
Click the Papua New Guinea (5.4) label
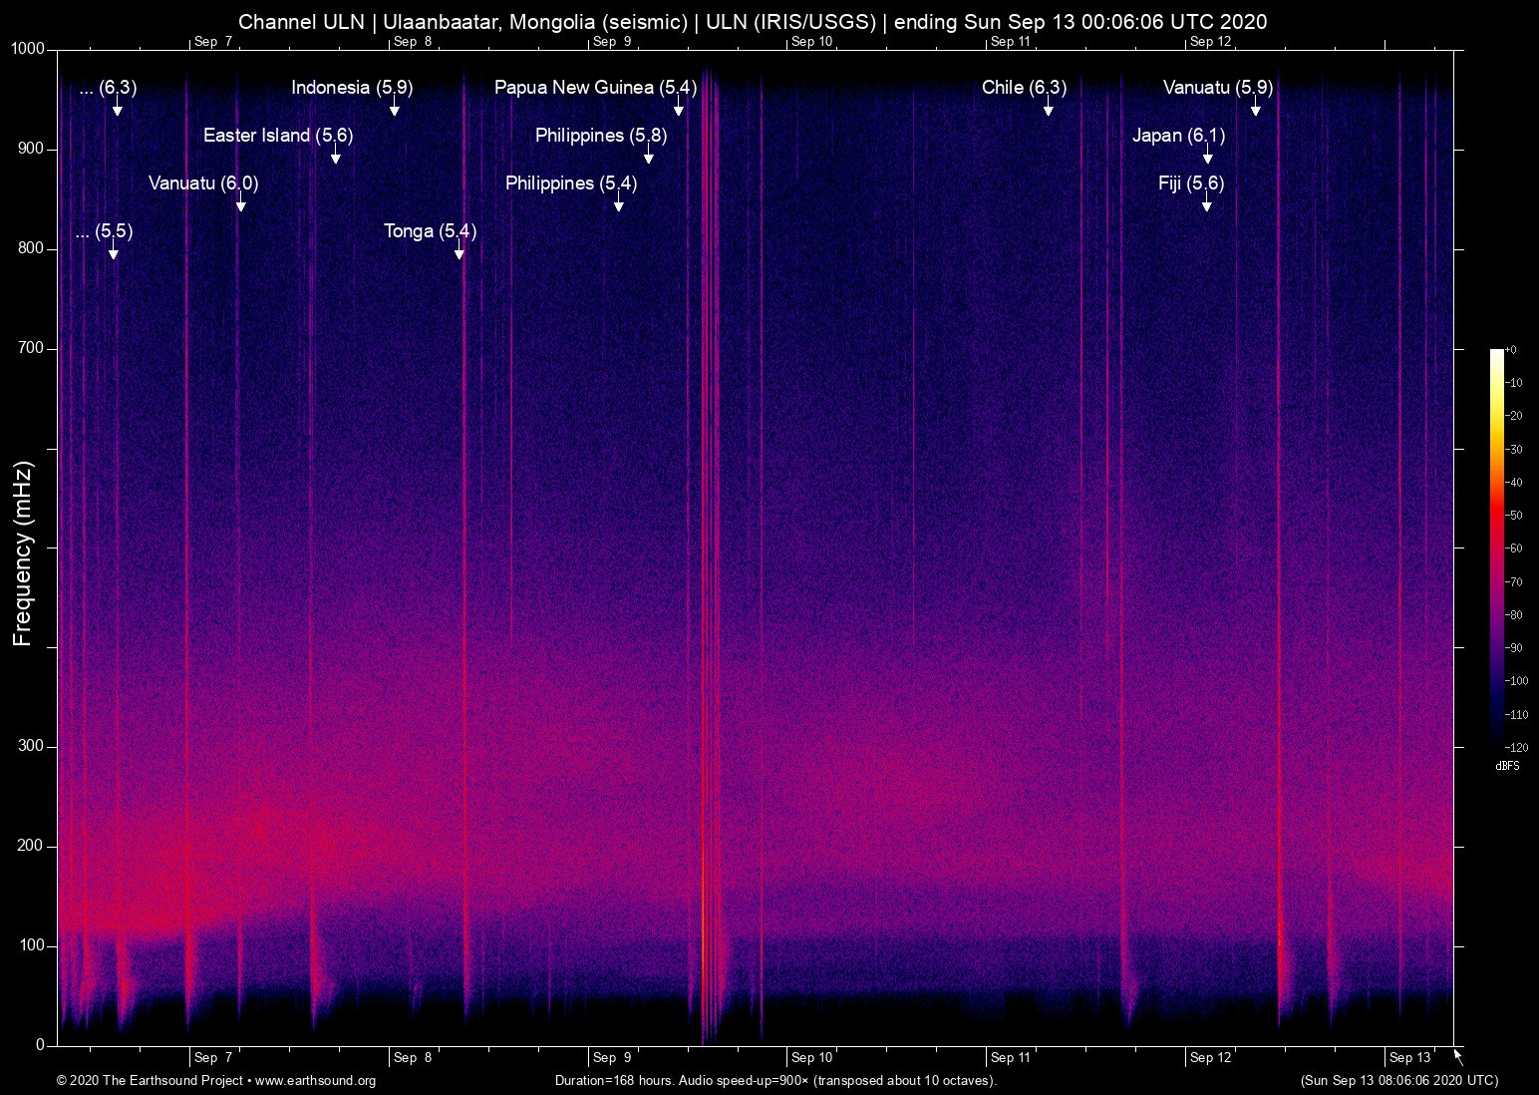point(595,88)
